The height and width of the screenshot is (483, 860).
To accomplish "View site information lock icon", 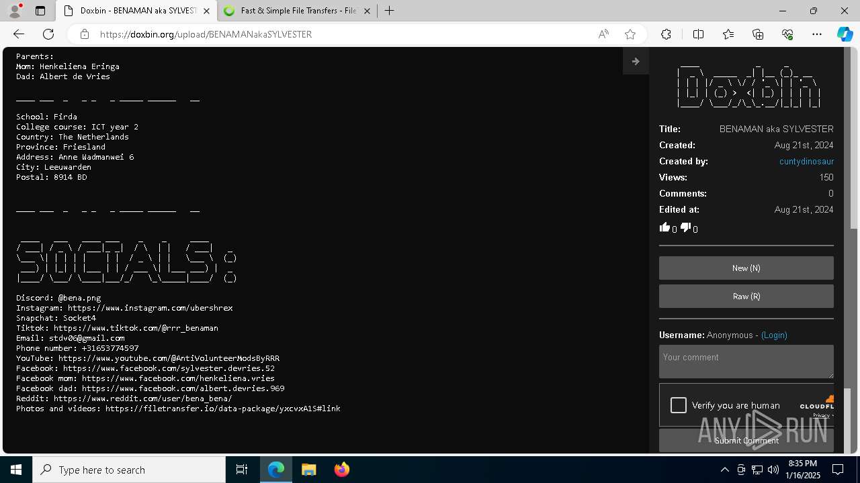I will [84, 34].
